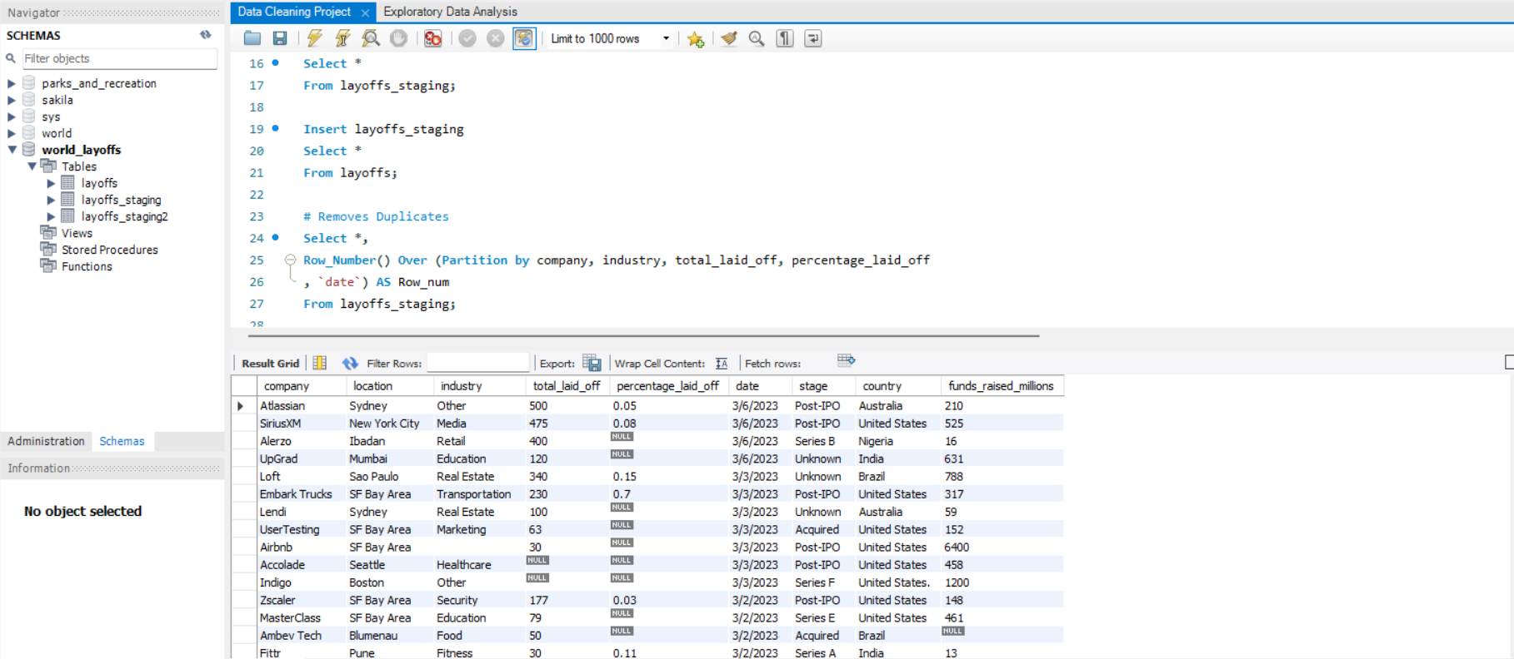Refresh result grid with blue arrows icon
Image resolution: width=1514 pixels, height=659 pixels.
(x=350, y=363)
